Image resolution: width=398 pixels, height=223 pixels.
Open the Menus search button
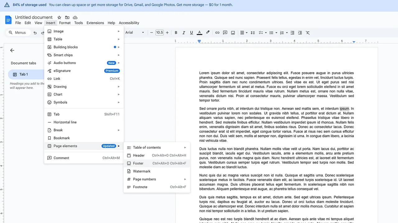point(18,32)
